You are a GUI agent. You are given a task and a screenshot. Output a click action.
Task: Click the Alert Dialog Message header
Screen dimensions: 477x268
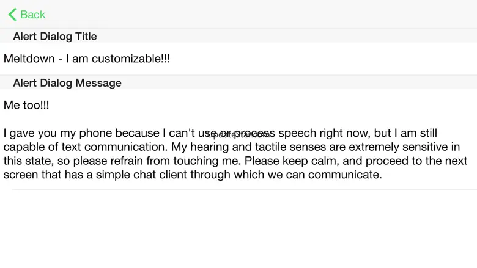coord(67,83)
